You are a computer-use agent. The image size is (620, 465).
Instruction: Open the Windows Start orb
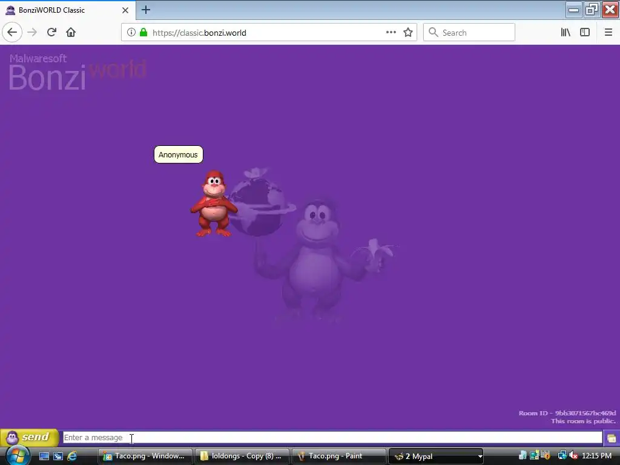click(x=17, y=456)
